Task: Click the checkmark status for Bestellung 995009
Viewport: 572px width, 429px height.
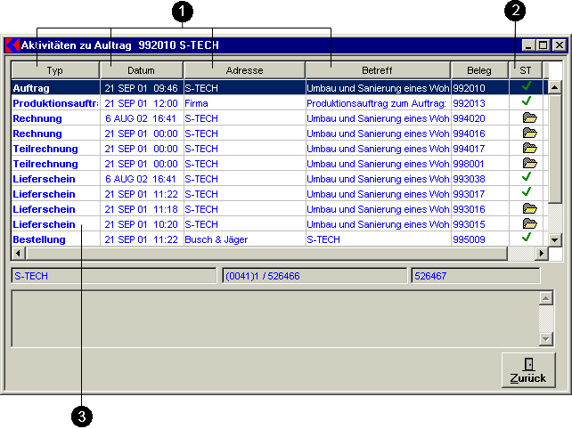Action: pos(526,239)
